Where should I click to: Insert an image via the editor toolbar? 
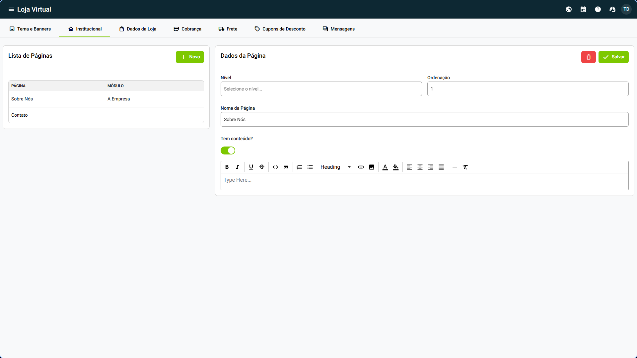click(x=372, y=167)
